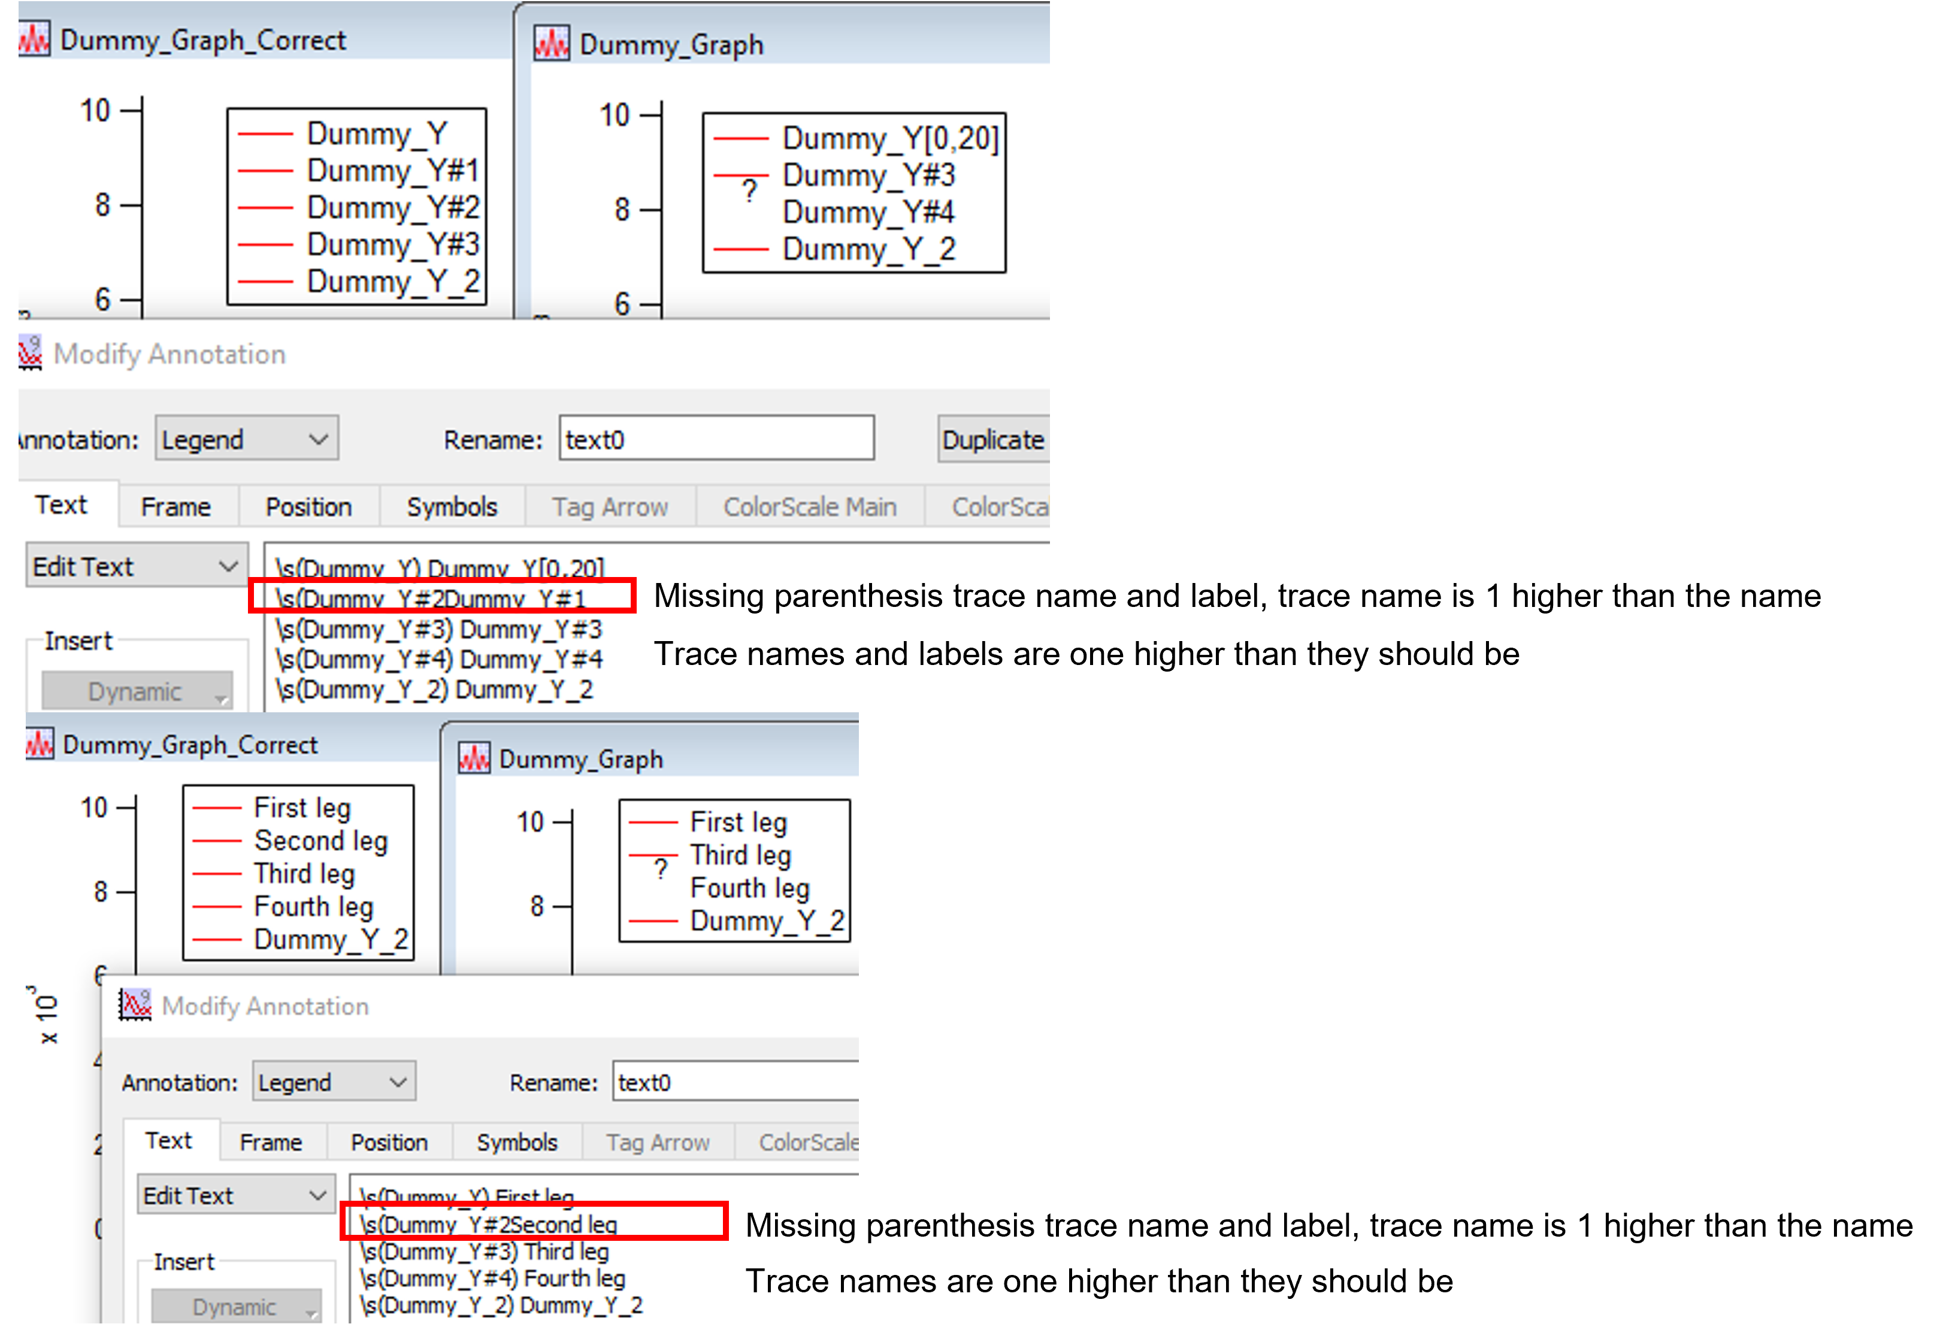Switch to the Frame tab
The width and height of the screenshot is (1934, 1339).
[x=176, y=506]
